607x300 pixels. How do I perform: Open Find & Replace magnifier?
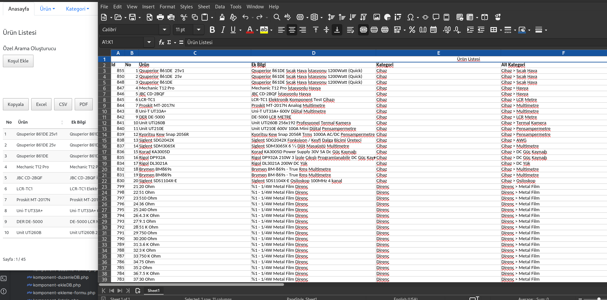click(x=277, y=17)
